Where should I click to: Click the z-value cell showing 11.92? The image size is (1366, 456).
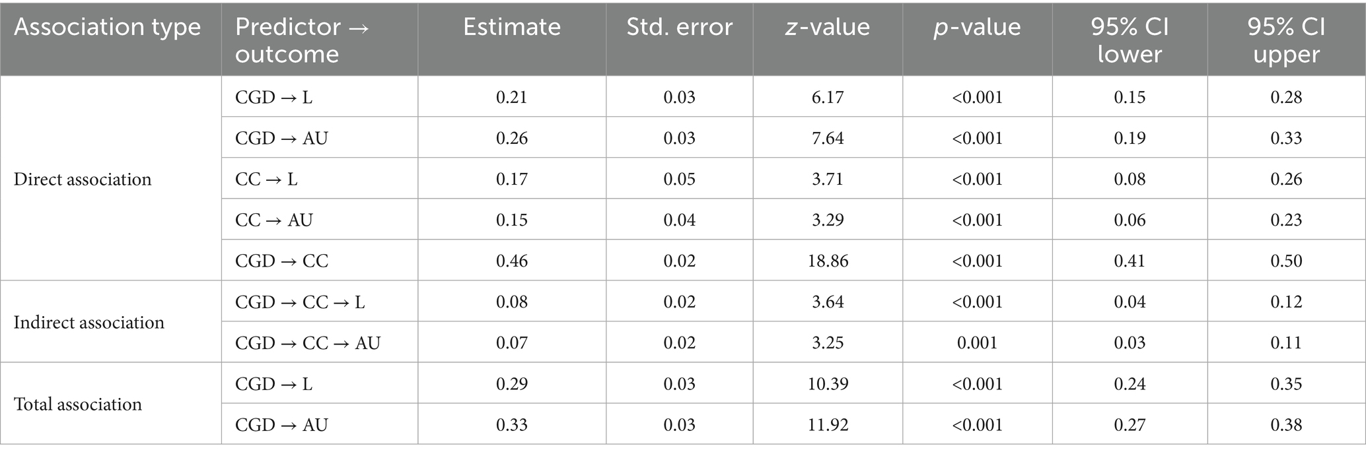(x=827, y=425)
